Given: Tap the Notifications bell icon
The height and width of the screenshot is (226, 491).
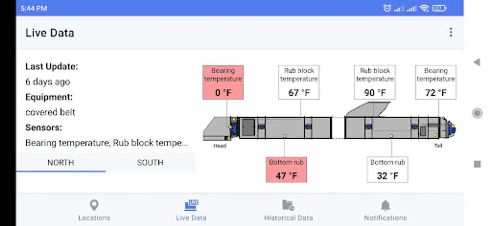Looking at the screenshot, I should (x=385, y=205).
